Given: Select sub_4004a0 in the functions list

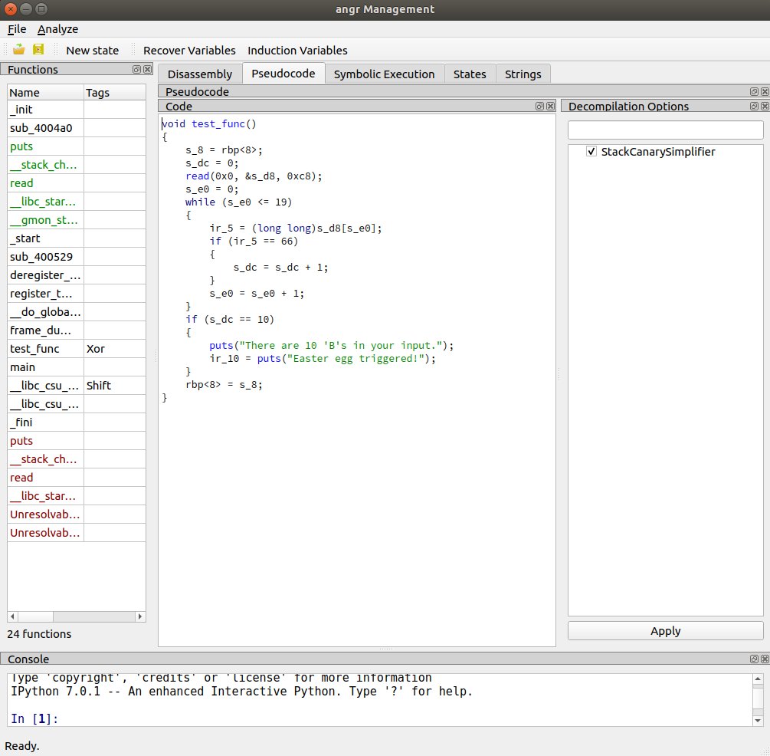Looking at the screenshot, I should coord(77,128).
